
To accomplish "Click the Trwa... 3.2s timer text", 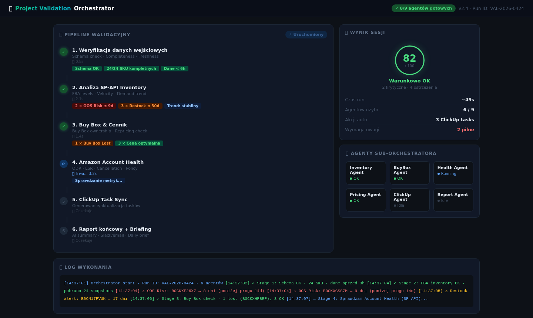I will [x=84, y=173].
